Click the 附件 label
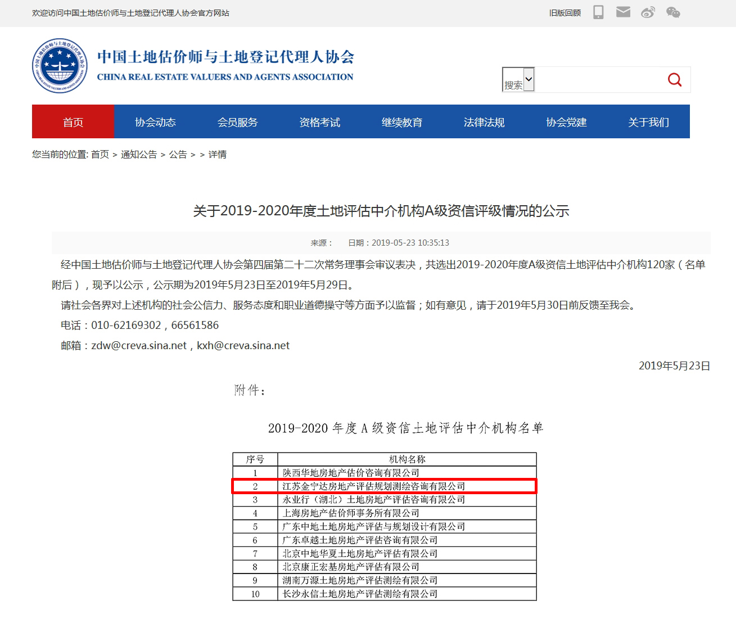This screenshot has height=619, width=736. point(250,390)
